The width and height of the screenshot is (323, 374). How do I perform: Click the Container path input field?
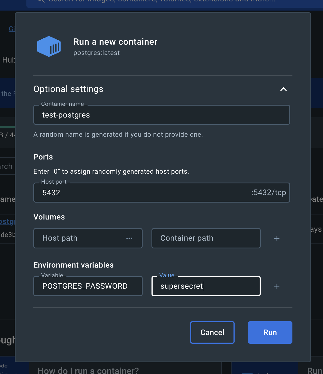[x=206, y=238]
